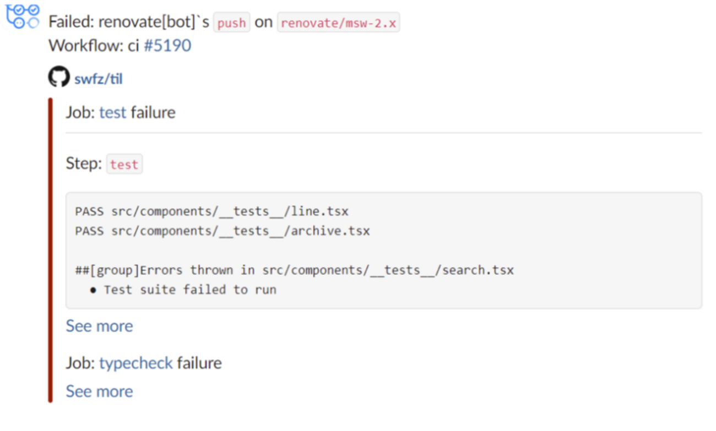Open the typecheck job link
This screenshot has height=431, width=716.
136,363
